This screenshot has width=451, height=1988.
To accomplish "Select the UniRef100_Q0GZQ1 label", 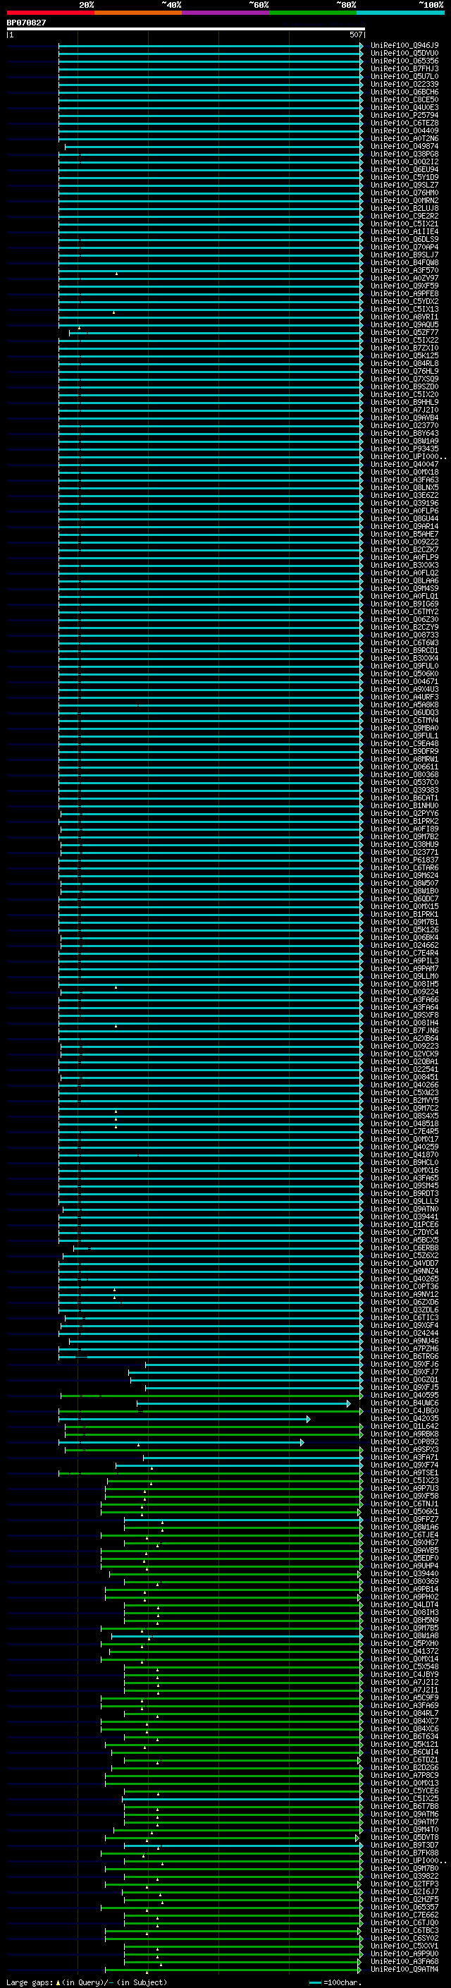I will (404, 1379).
